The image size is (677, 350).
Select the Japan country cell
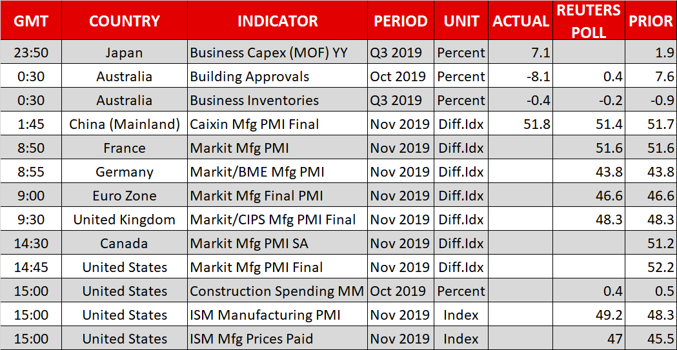tap(124, 53)
